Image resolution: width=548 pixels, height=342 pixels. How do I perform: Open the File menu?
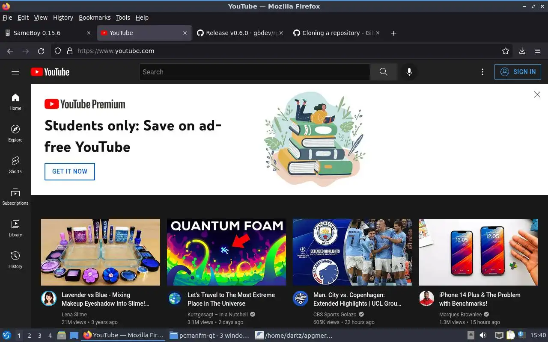coord(7,18)
